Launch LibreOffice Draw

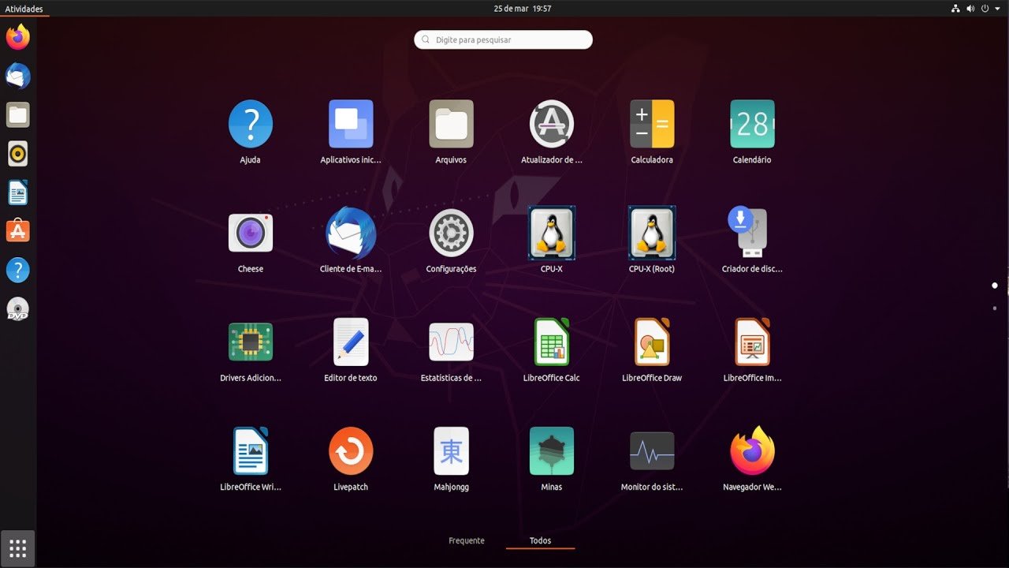coord(652,342)
